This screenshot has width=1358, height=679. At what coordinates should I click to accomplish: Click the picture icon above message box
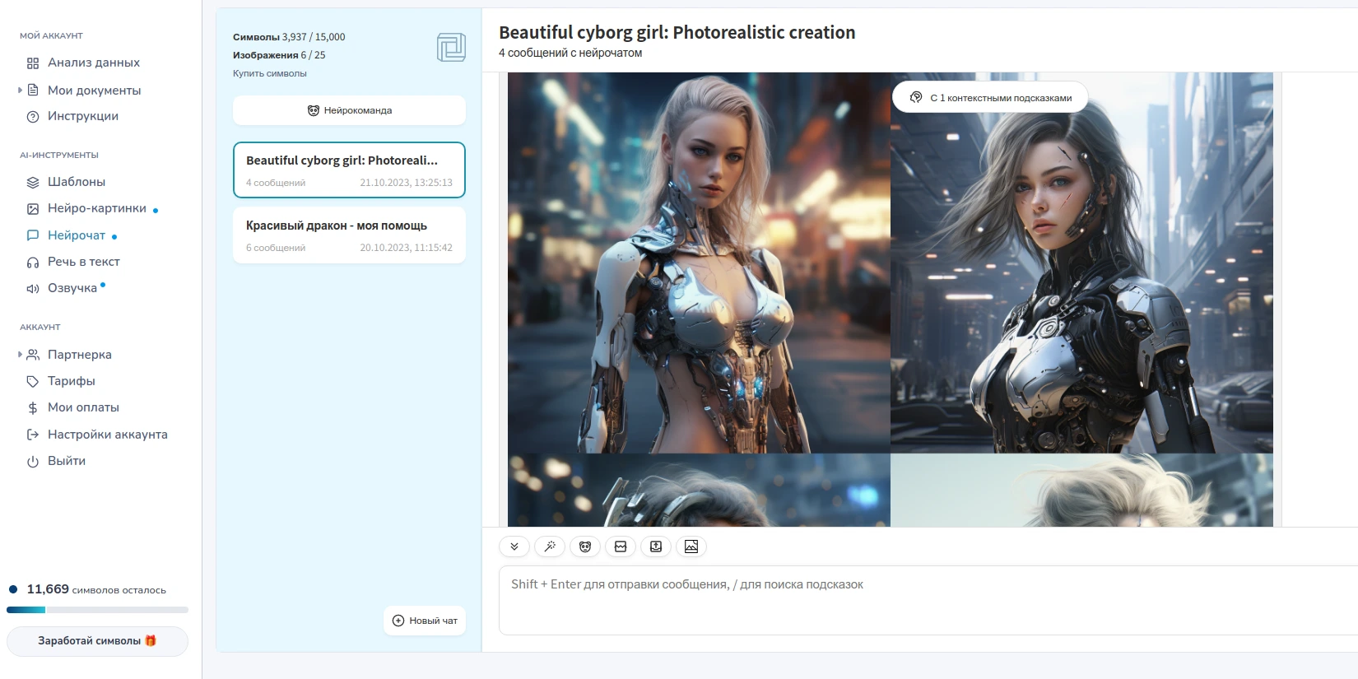tap(691, 546)
